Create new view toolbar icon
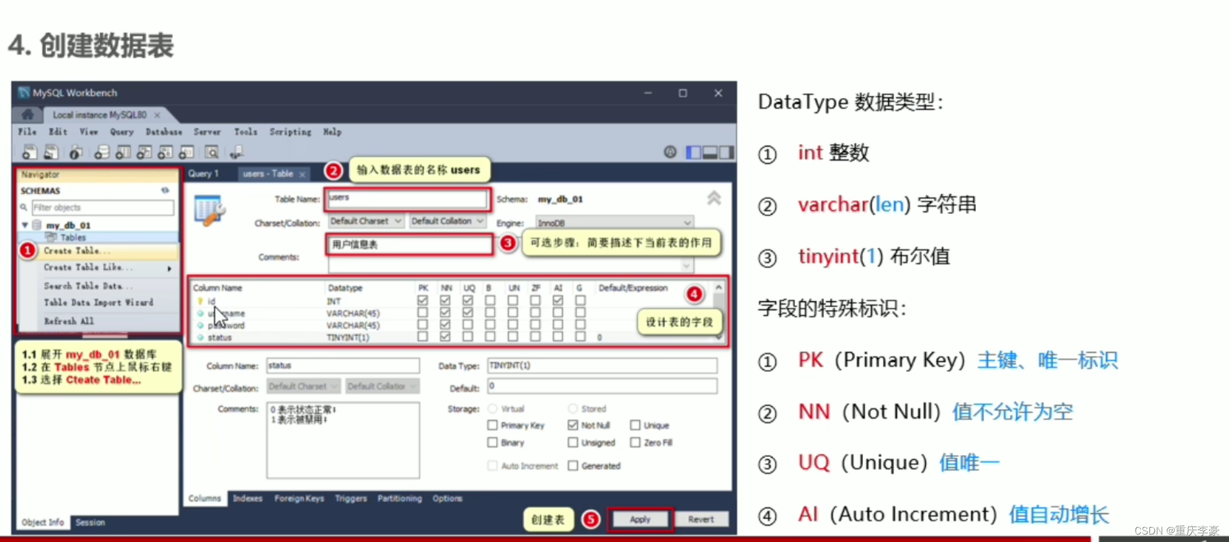The height and width of the screenshot is (542, 1229). click(144, 152)
